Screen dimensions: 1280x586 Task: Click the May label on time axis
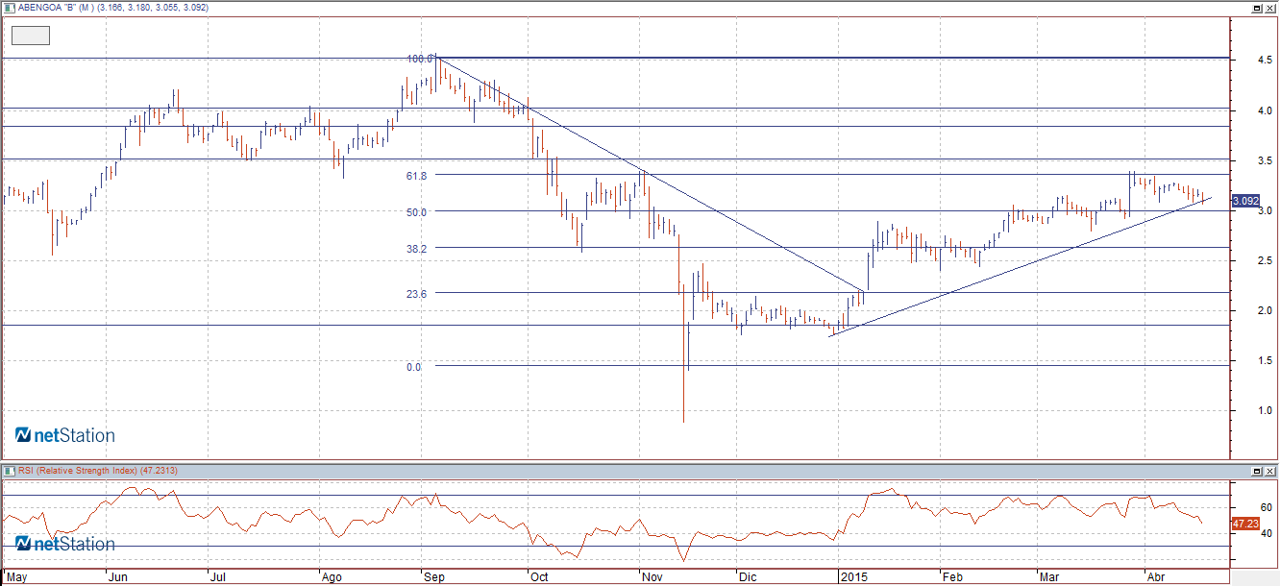[15, 577]
